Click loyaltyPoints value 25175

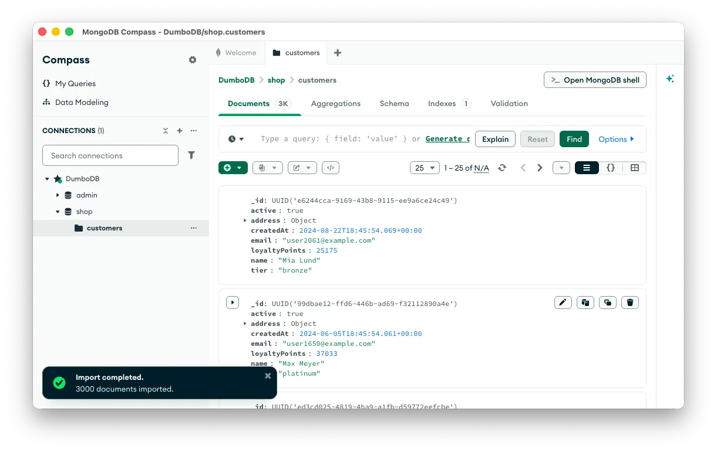[x=326, y=250]
